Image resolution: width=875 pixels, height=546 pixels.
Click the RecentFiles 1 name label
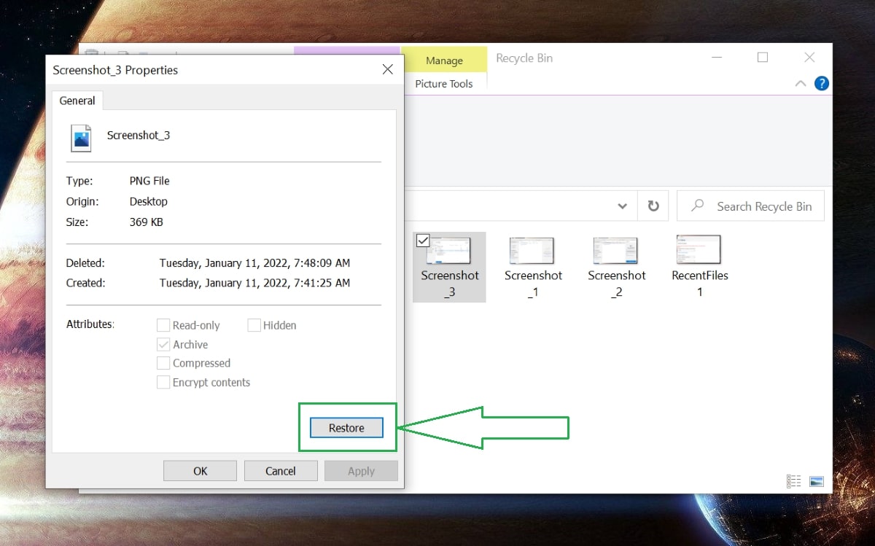click(x=700, y=284)
